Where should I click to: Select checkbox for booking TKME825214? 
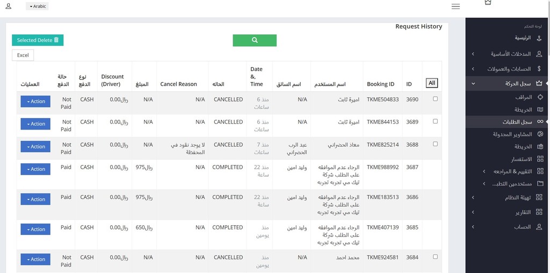tap(435, 144)
